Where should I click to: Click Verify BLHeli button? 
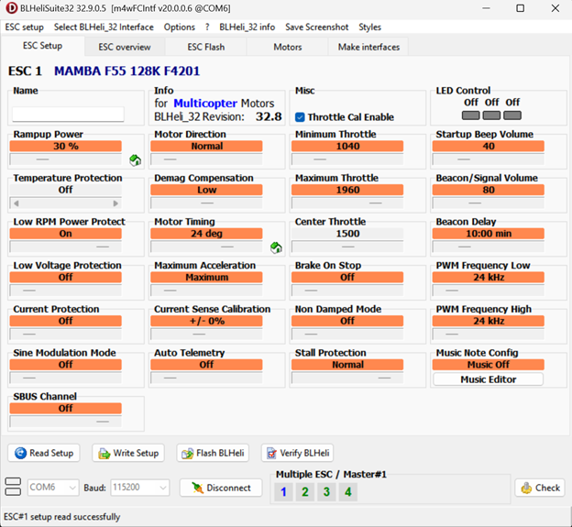point(297,453)
